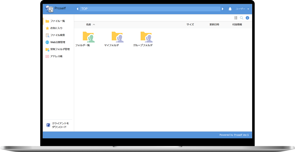The image size is (295, 152).
Task: Go to ファイル検索 in sidebar
Action: pos(57,35)
